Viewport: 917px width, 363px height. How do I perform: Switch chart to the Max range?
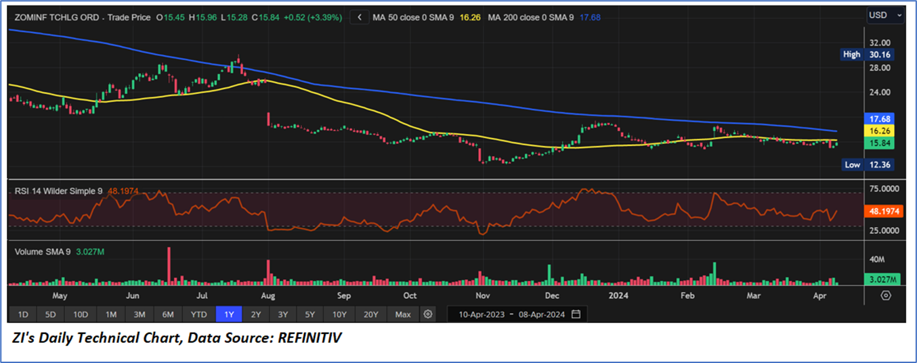(x=403, y=314)
